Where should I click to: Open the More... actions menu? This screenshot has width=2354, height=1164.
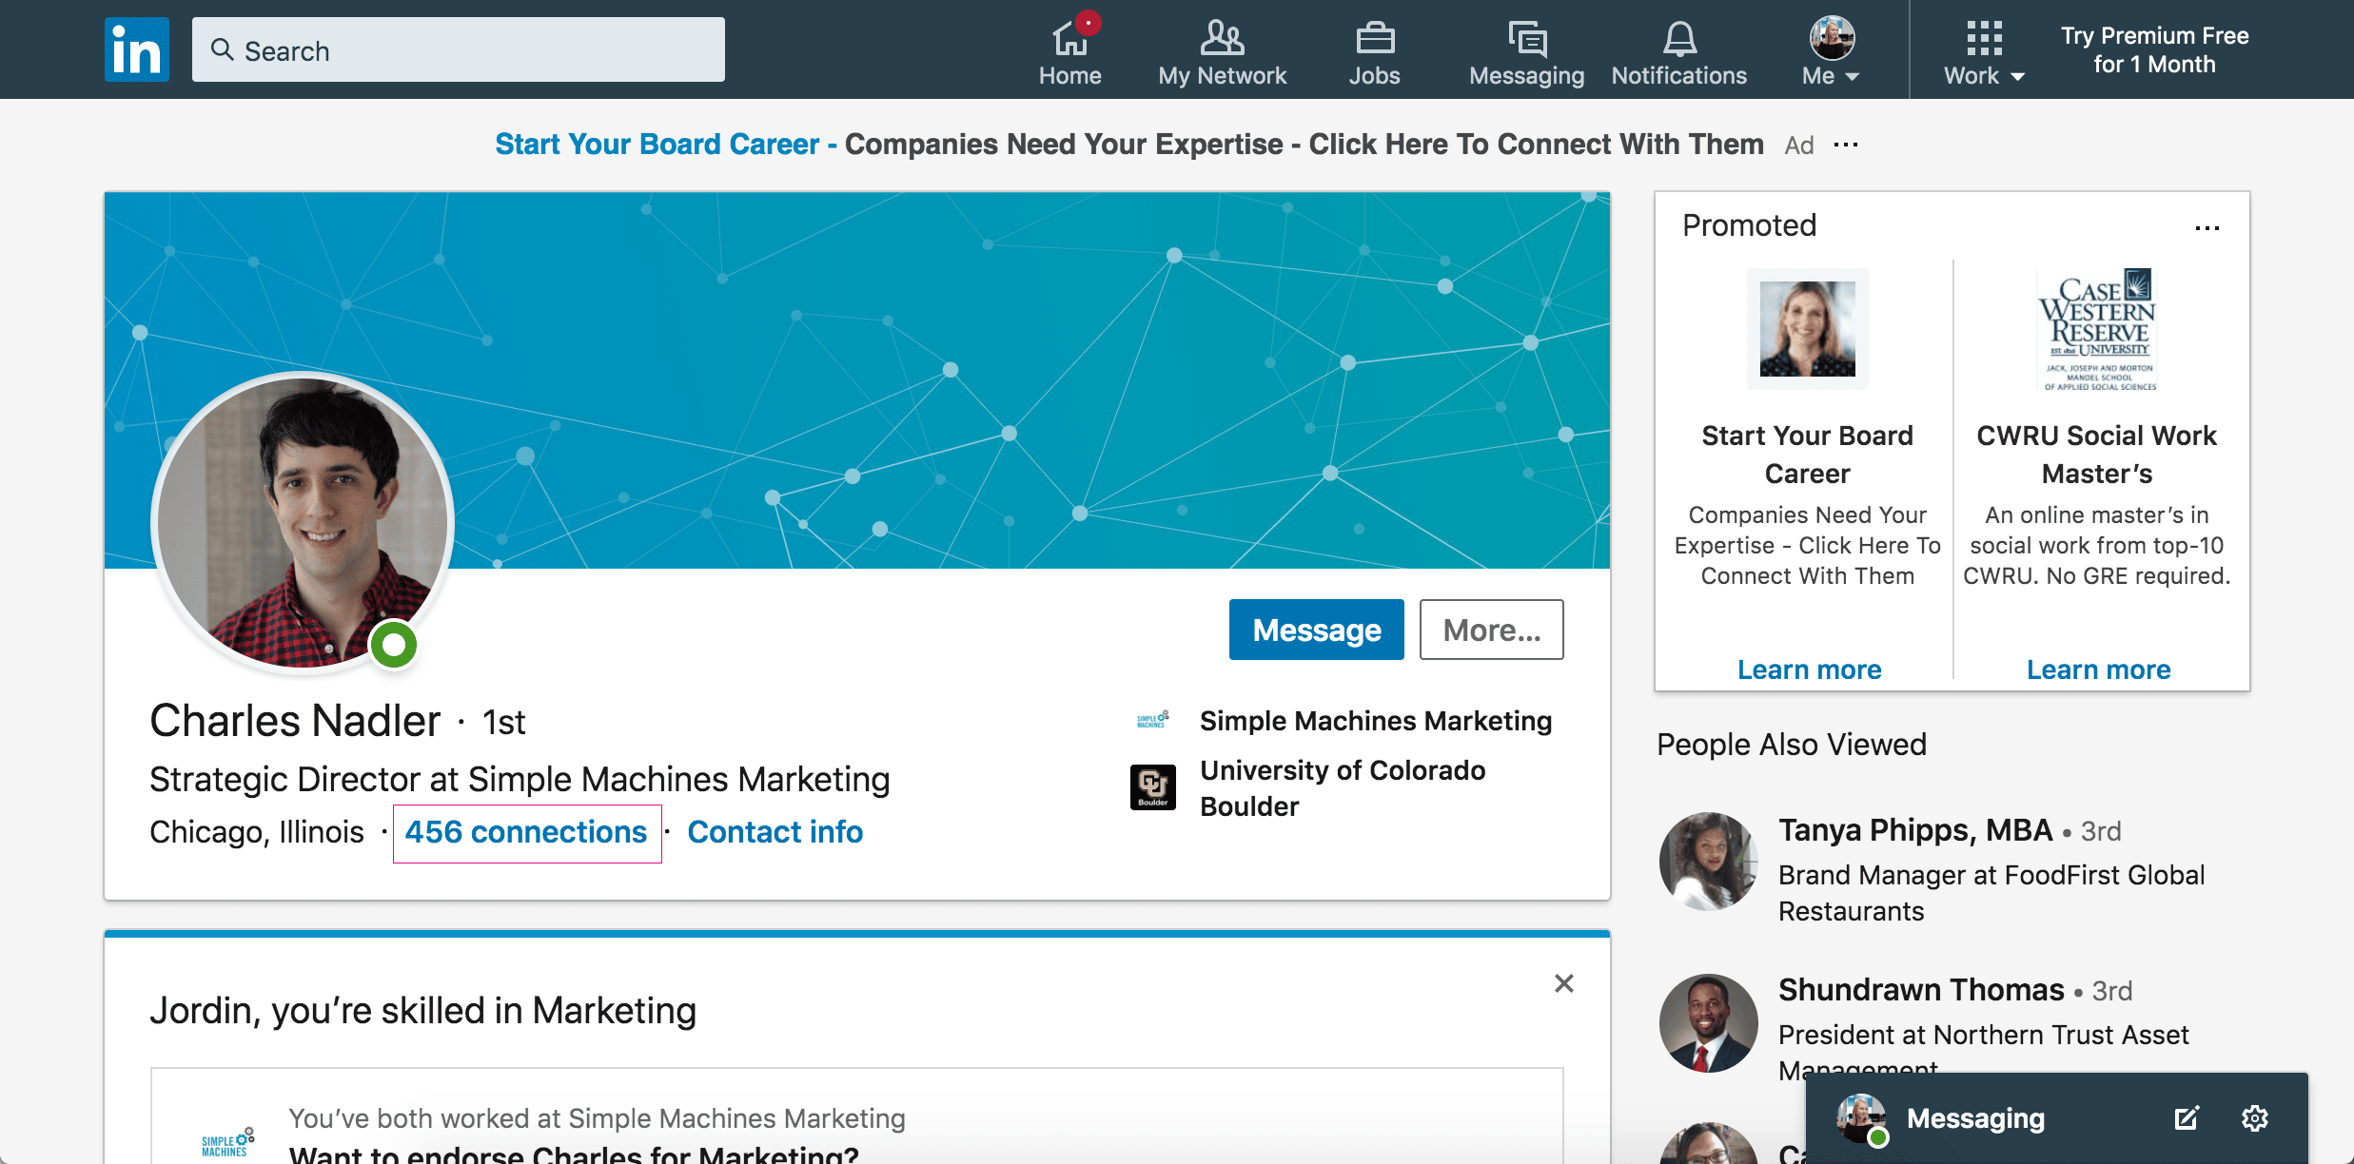point(1492,630)
